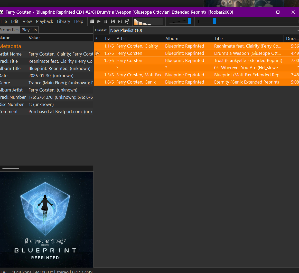Switch to the Playlists tab

click(x=29, y=30)
